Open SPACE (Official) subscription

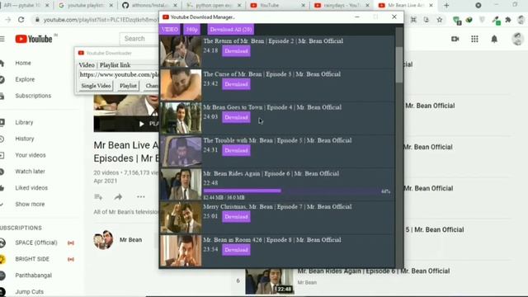tap(36, 243)
